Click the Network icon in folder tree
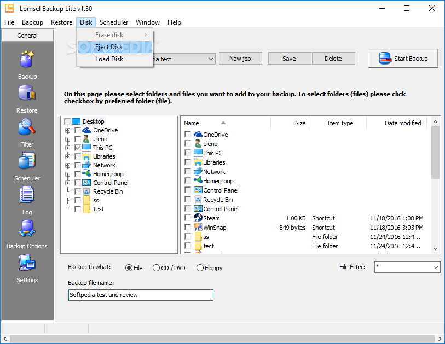 click(x=86, y=165)
